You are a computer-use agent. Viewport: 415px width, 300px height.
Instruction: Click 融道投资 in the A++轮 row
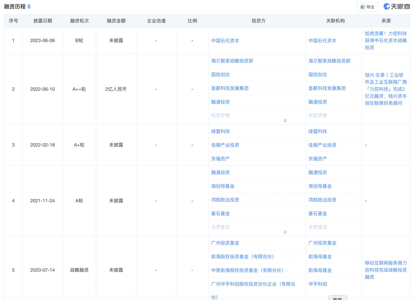click(x=220, y=102)
